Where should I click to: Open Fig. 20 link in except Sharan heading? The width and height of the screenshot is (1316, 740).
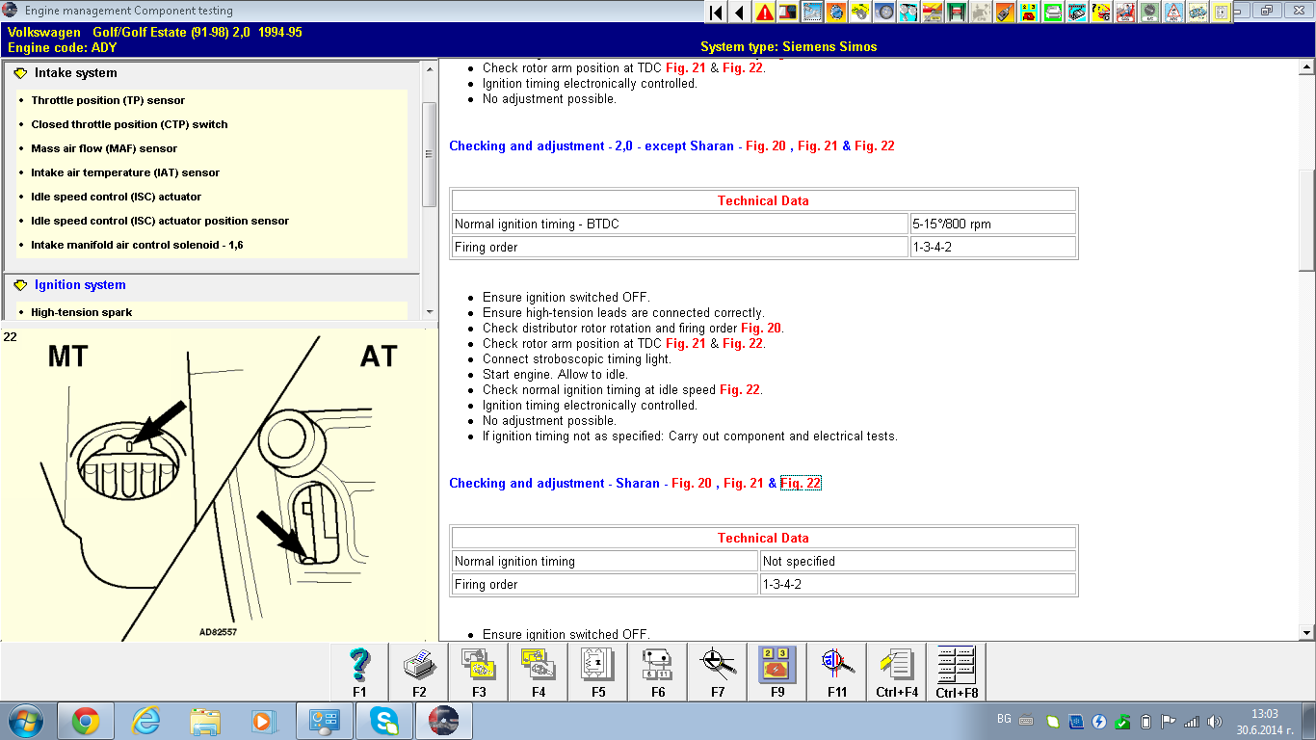click(766, 146)
